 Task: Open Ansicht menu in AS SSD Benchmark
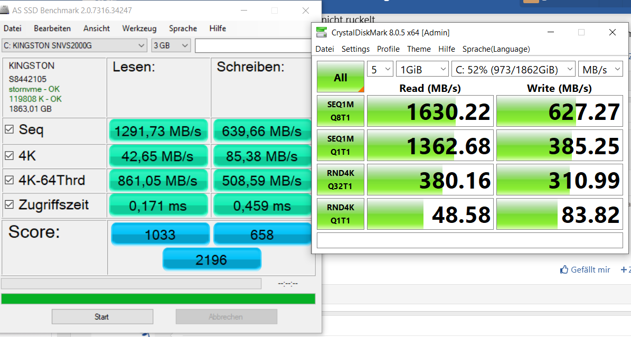point(97,28)
